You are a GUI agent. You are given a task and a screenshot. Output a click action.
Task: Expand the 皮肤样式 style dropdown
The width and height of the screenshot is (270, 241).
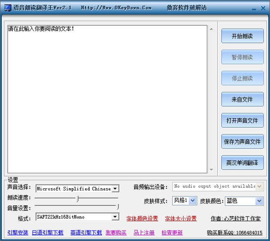pos(193,200)
